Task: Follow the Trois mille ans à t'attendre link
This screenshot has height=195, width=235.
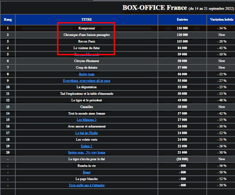Action: coord(86,185)
